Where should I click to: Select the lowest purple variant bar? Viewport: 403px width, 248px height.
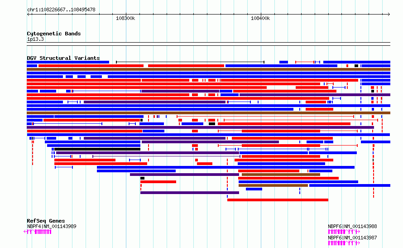coord(190,193)
